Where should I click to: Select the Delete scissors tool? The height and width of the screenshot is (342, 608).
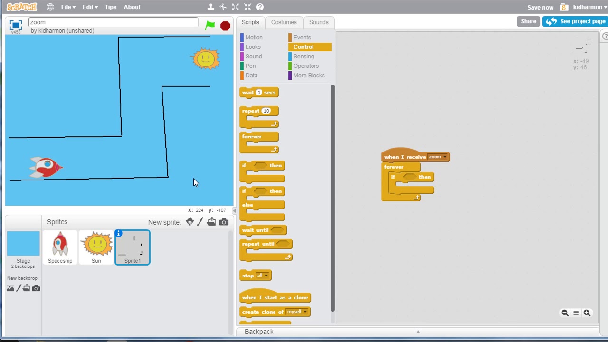(x=223, y=7)
